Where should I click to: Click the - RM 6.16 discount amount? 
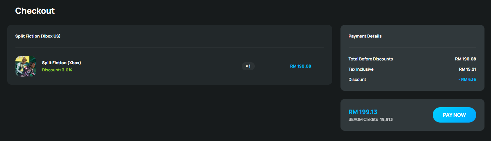pyautogui.click(x=467, y=80)
